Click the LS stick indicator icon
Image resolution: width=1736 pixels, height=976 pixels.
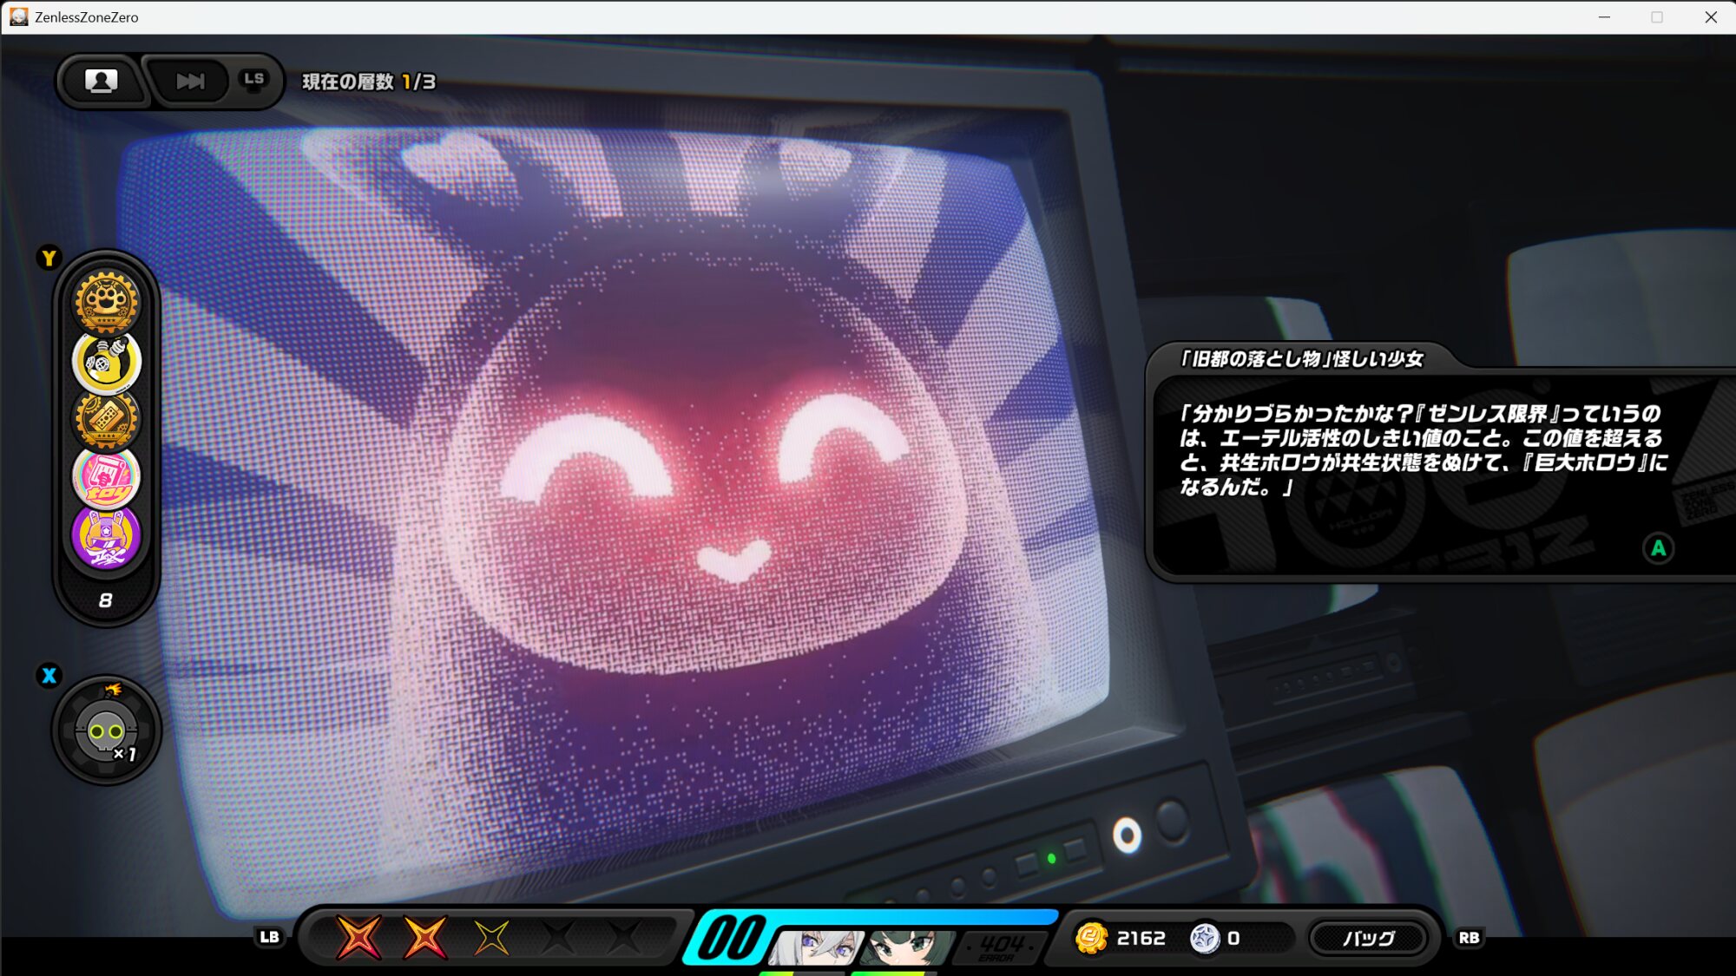[x=253, y=81]
